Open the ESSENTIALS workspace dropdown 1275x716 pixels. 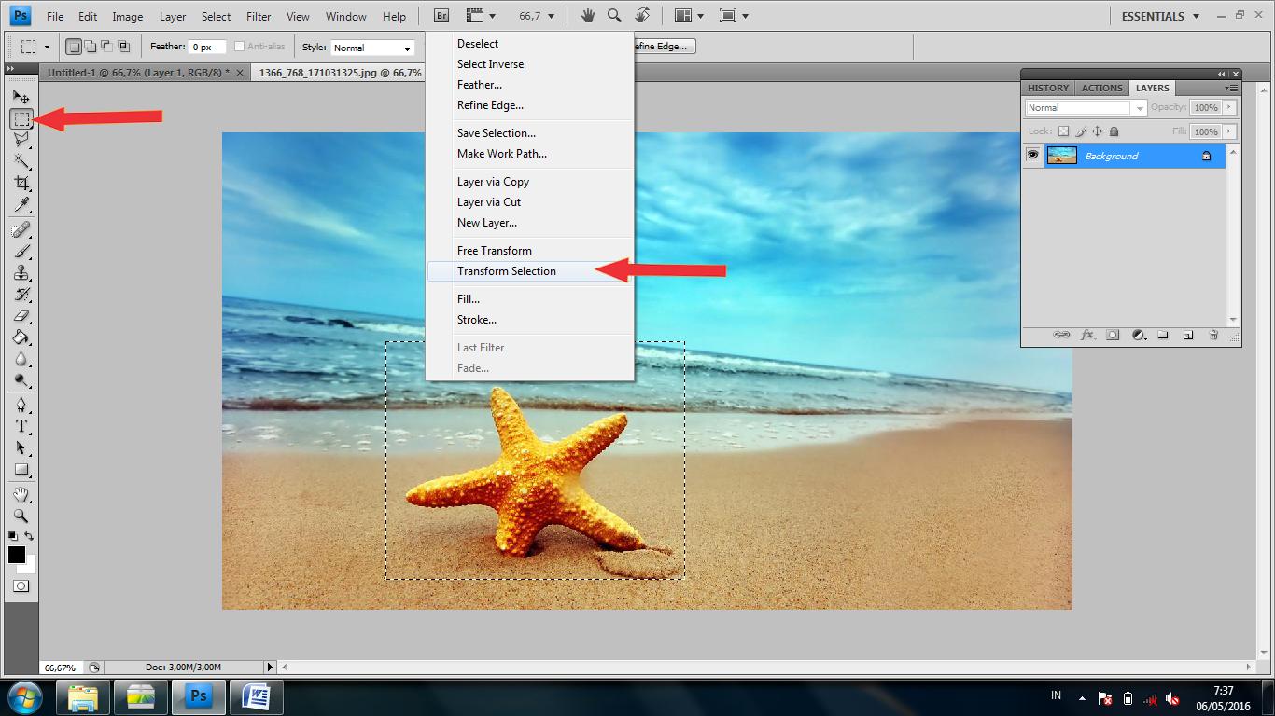tap(1158, 16)
